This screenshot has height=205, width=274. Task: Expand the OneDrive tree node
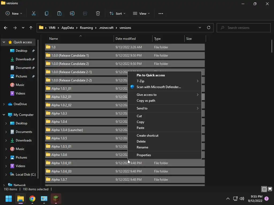(x=4, y=104)
